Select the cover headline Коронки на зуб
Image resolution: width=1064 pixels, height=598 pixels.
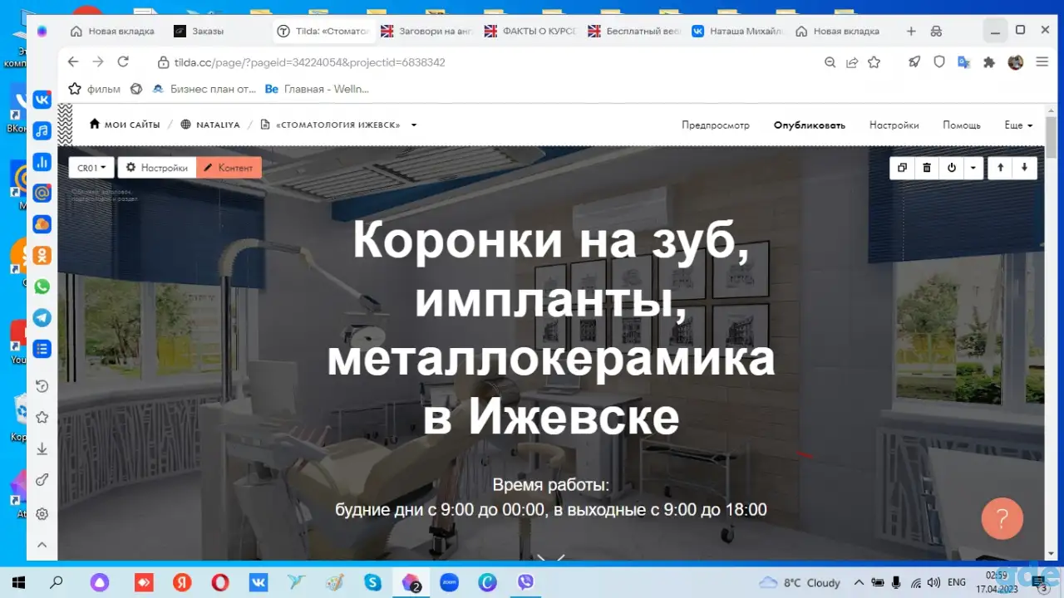pos(551,329)
